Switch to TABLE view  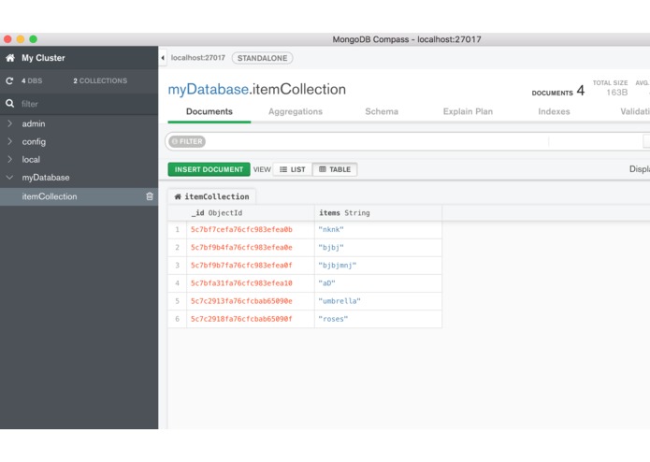335,169
